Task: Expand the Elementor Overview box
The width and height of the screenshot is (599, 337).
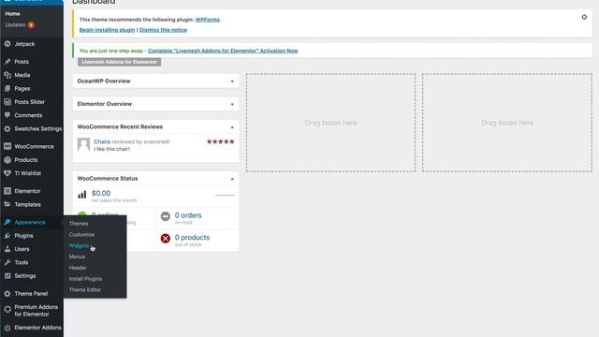Action: point(232,104)
